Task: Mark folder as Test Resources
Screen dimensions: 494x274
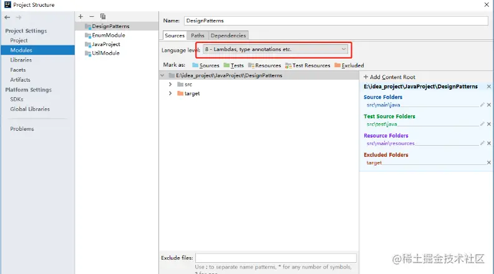Action: [308, 65]
